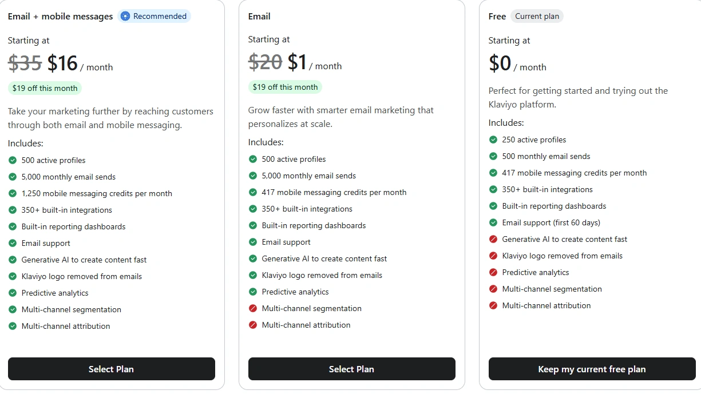Viewport: 701px width, 394px height.
Task: Select the Email + mobile messages plan
Action: pyautogui.click(x=112, y=369)
